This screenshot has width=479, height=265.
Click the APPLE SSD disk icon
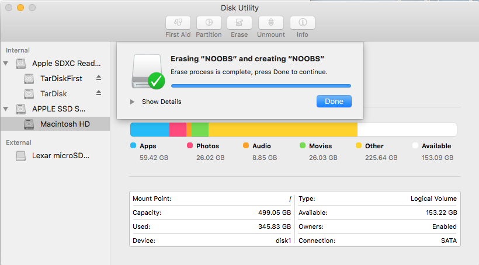coord(21,109)
